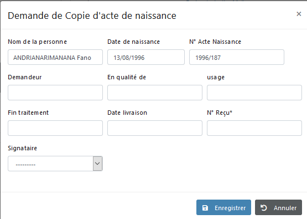Click the En qualité de field
Image resolution: width=307 pixels, height=219 pixels.
click(x=155, y=93)
